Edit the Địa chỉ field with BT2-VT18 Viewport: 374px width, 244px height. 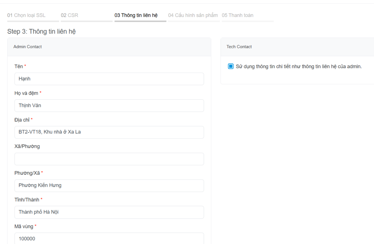point(109,132)
